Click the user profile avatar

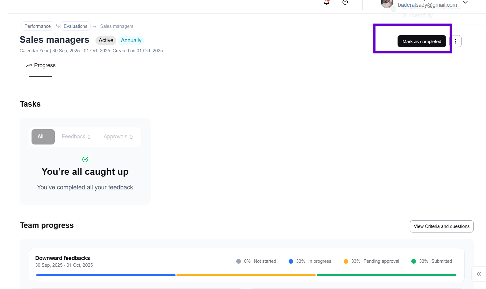click(387, 3)
